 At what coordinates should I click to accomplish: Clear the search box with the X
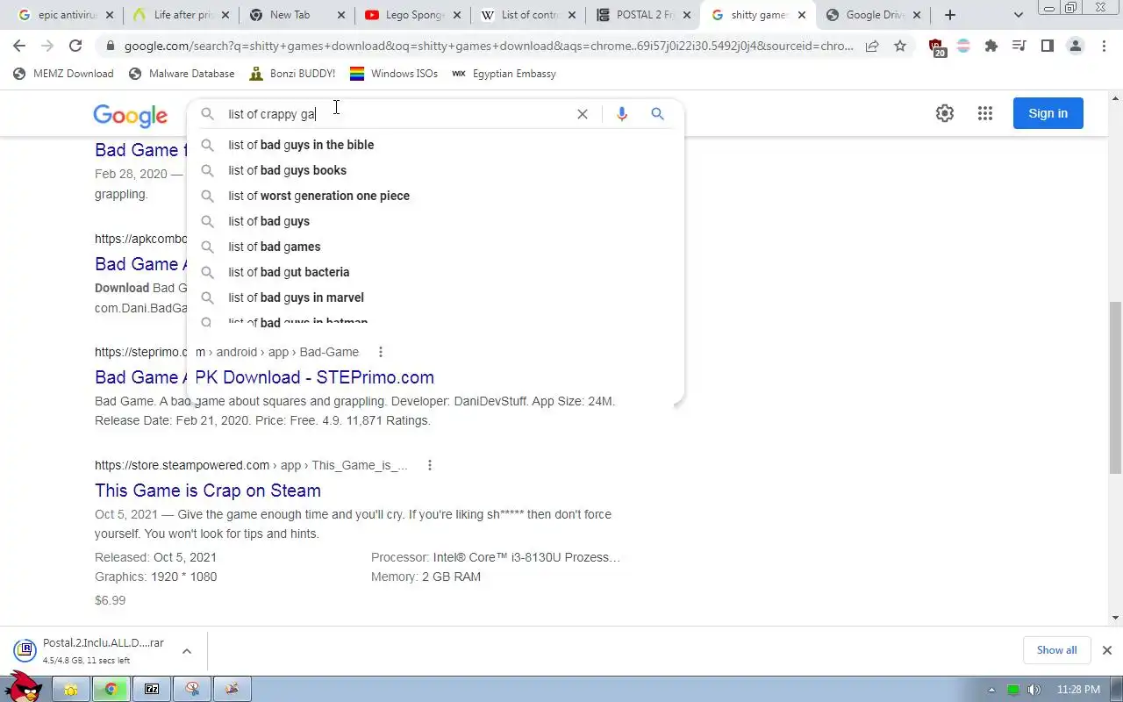click(x=583, y=114)
